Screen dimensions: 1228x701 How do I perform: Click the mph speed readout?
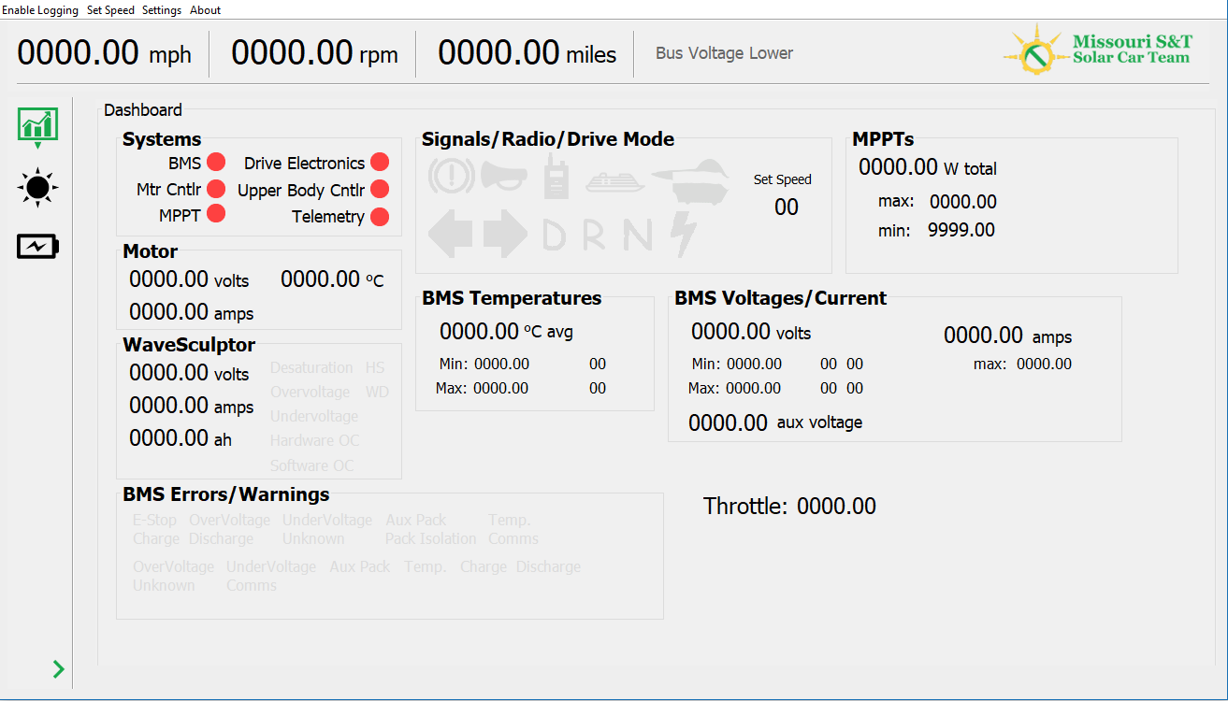click(x=105, y=52)
